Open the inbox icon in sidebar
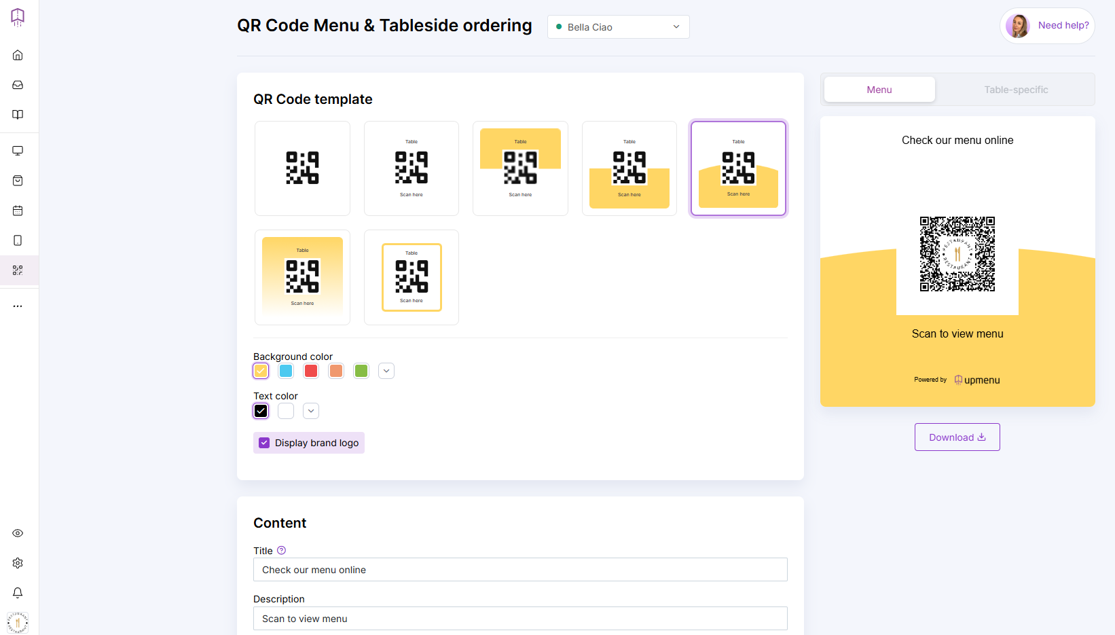This screenshot has width=1115, height=635. (18, 85)
